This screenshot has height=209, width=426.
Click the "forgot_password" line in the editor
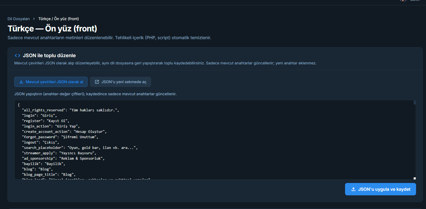click(x=60, y=137)
